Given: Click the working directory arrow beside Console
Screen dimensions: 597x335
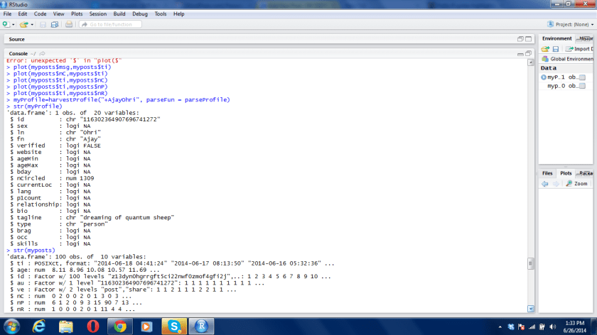Looking at the screenshot, I should click(x=42, y=54).
